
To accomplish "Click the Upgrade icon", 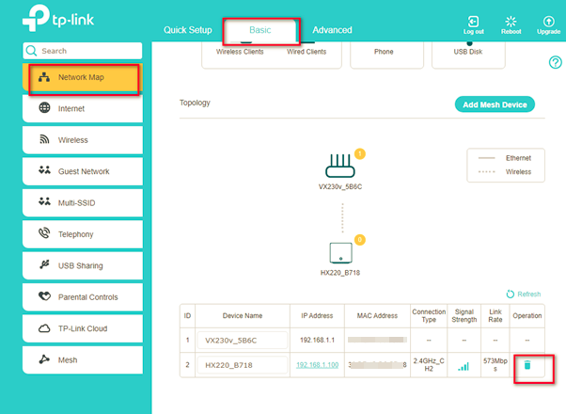I will (549, 22).
